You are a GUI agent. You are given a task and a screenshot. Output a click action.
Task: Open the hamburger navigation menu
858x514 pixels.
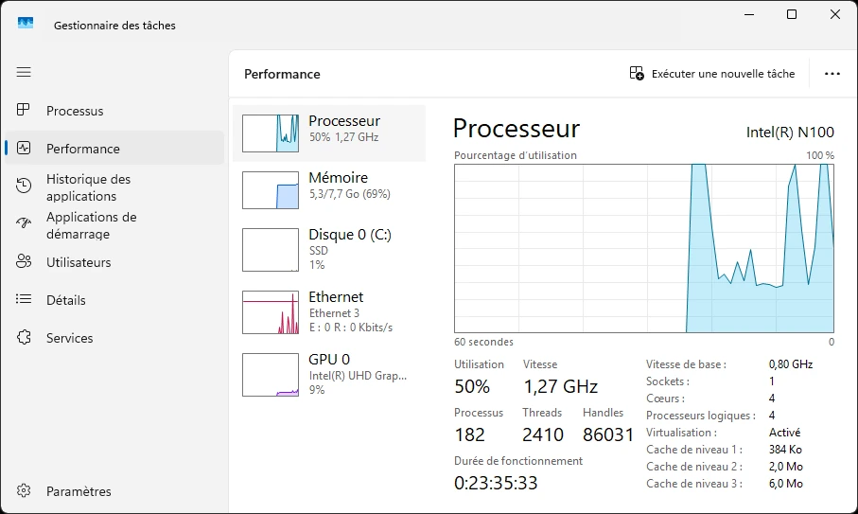(24, 72)
